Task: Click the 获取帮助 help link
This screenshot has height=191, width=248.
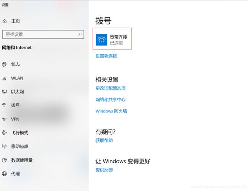Action: (x=104, y=140)
